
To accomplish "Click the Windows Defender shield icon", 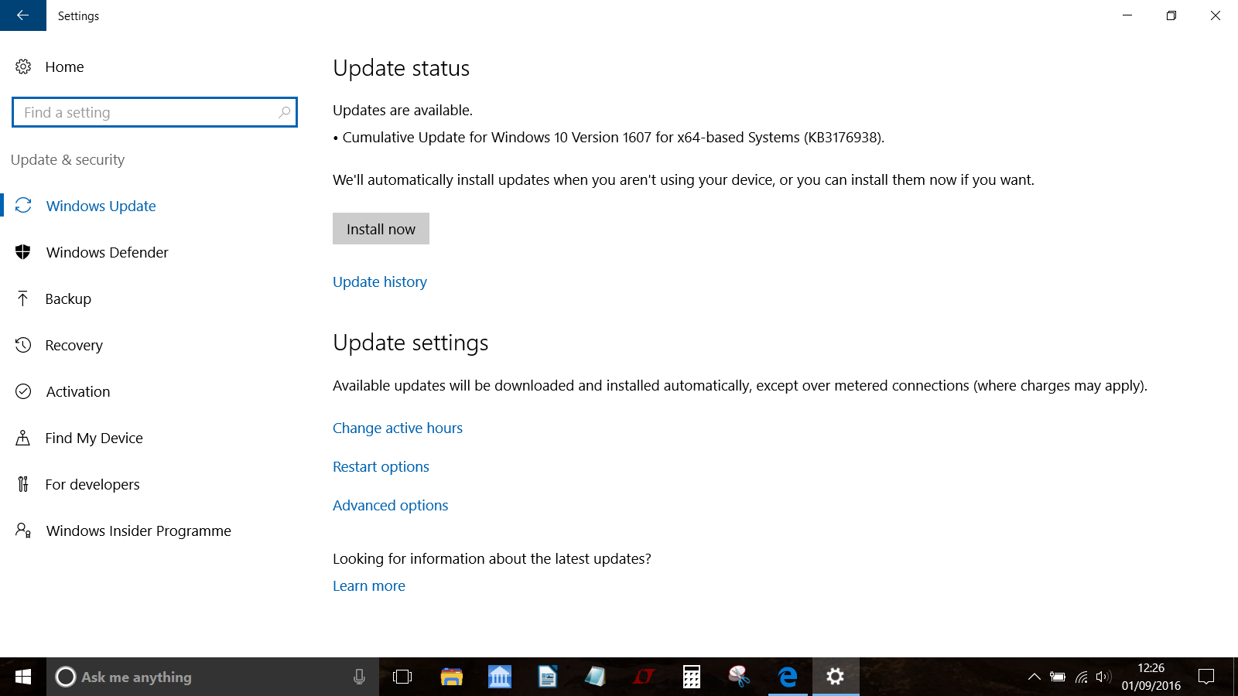I will pyautogui.click(x=23, y=252).
